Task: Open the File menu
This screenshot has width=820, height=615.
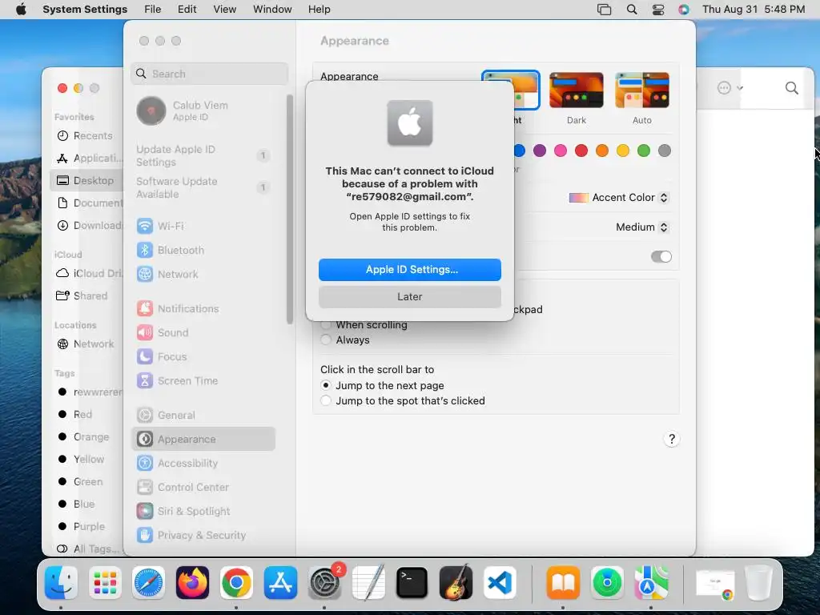Action: [x=153, y=10]
